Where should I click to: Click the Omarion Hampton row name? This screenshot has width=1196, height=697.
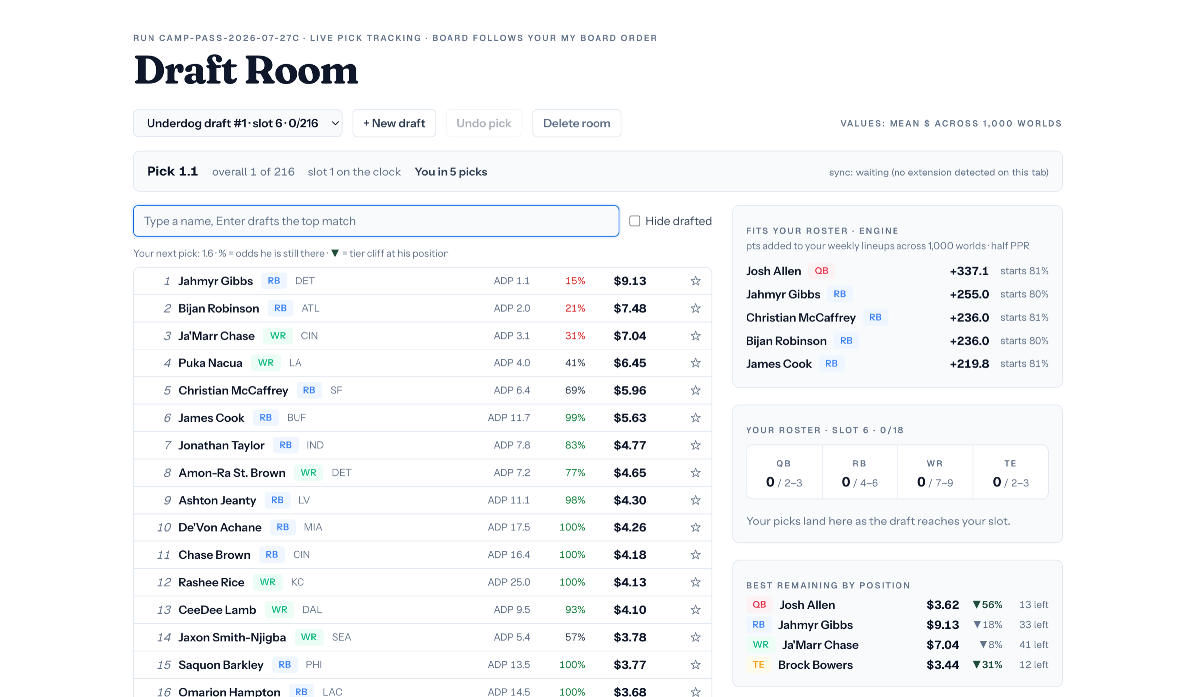pyautogui.click(x=229, y=691)
